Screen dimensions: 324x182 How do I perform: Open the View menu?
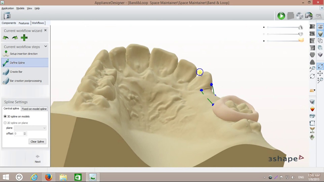pyautogui.click(x=29, y=8)
